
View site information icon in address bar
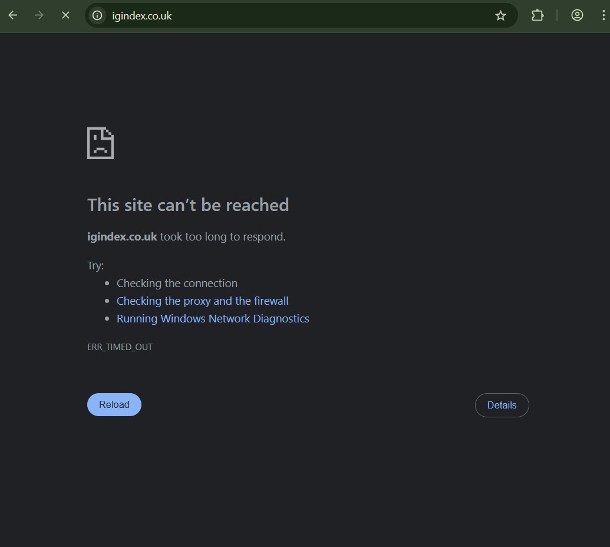98,16
